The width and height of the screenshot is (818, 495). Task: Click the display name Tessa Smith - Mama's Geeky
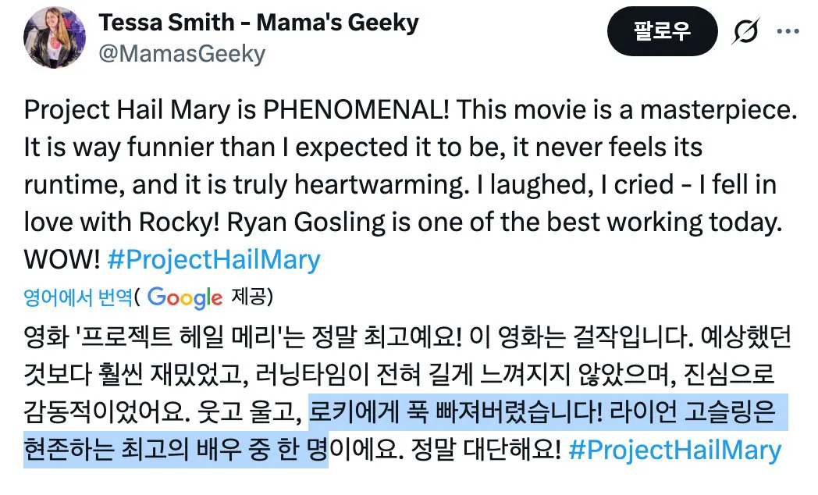(258, 23)
